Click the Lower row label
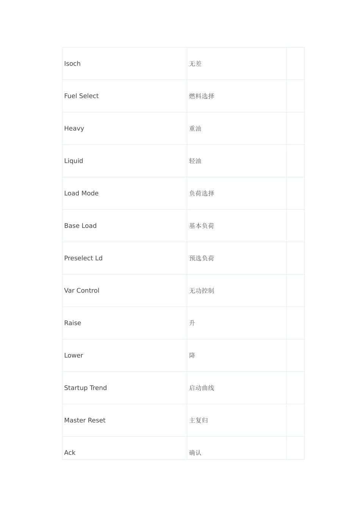This screenshot has width=360, height=510. coord(74,355)
